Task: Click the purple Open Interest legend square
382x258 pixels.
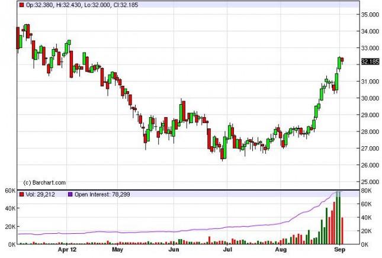Action: coord(70,194)
